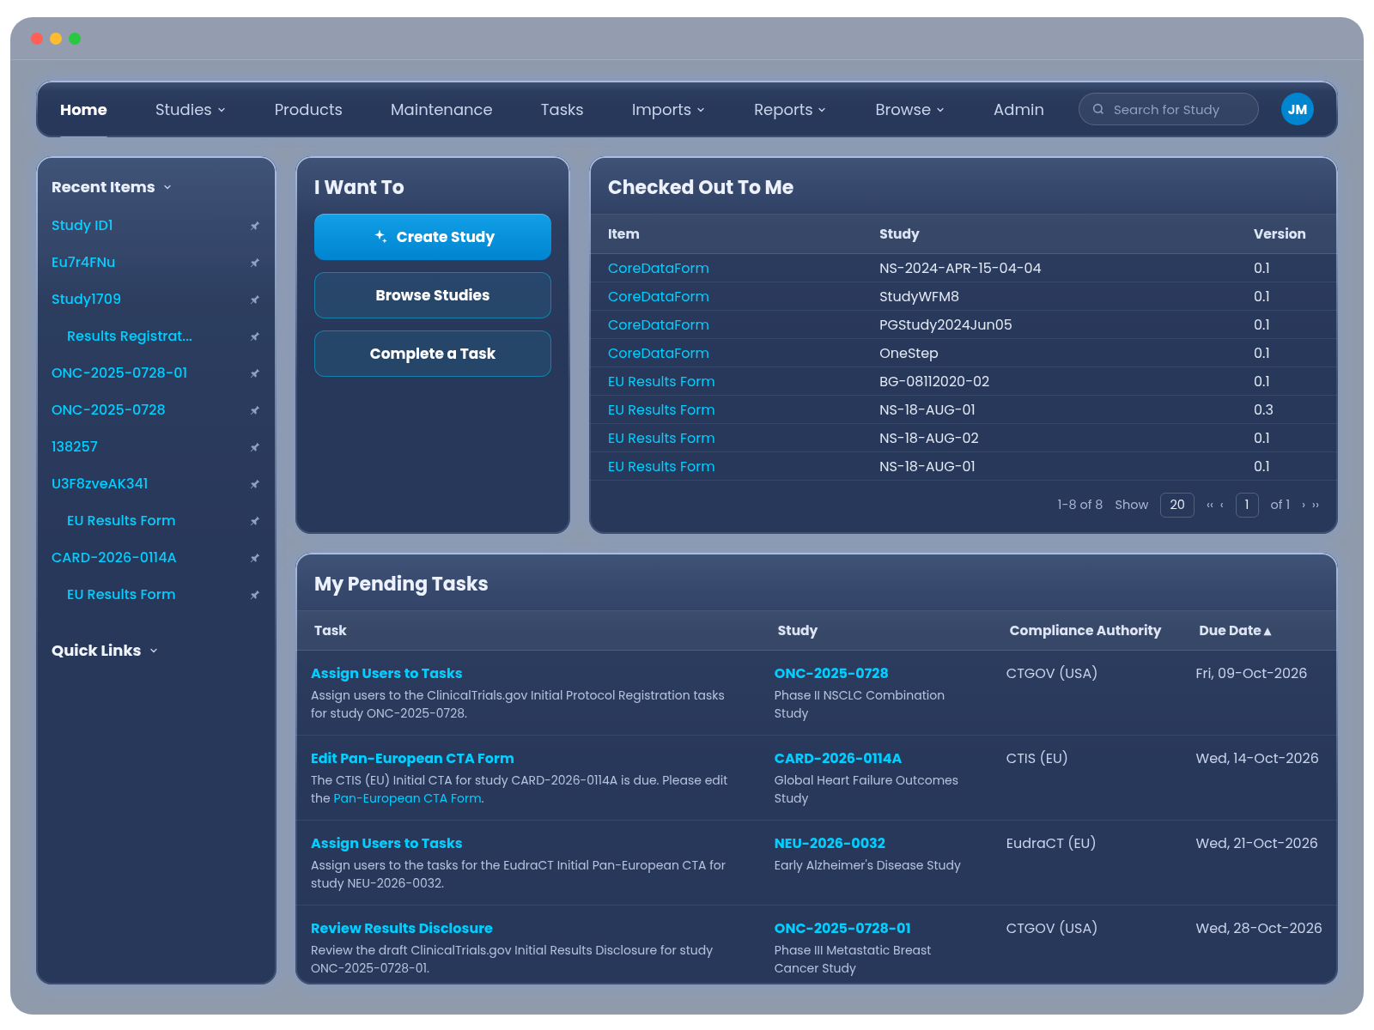
Task: Toggle pin for Study1709
Action: pos(254,300)
